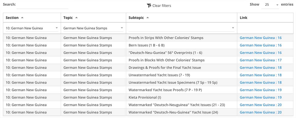This screenshot has width=296, height=118.
Task: Sort by the Section column arrow
Action: click(x=22, y=18)
